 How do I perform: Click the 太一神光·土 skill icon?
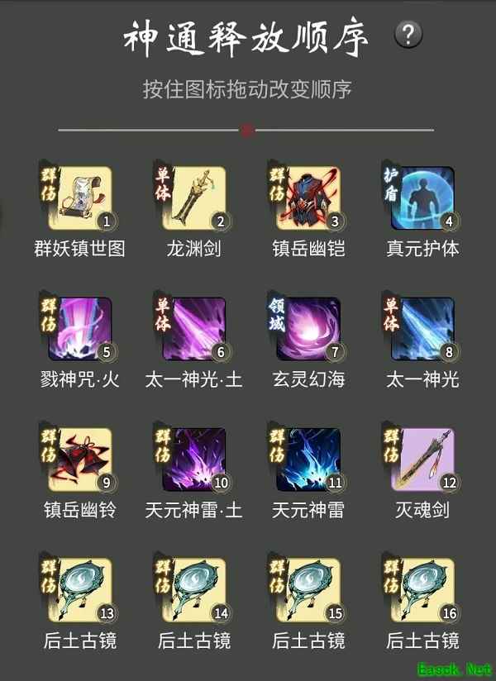tap(194, 329)
